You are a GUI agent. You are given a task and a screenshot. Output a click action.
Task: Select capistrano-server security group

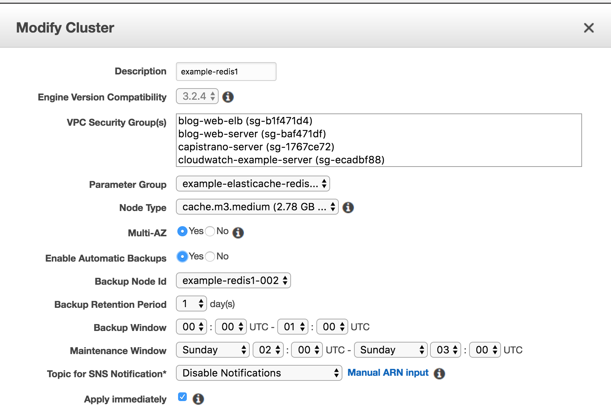[379, 147]
